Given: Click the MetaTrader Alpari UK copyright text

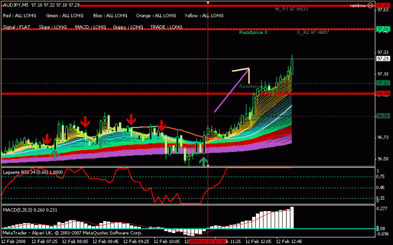Looking at the screenshot, I should pyautogui.click(x=72, y=232).
